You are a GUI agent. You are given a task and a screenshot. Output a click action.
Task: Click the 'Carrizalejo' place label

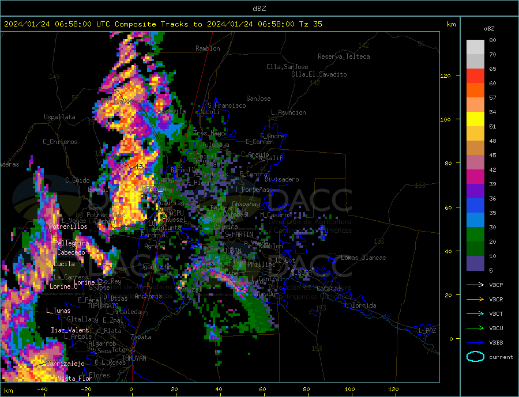pyautogui.click(x=65, y=364)
